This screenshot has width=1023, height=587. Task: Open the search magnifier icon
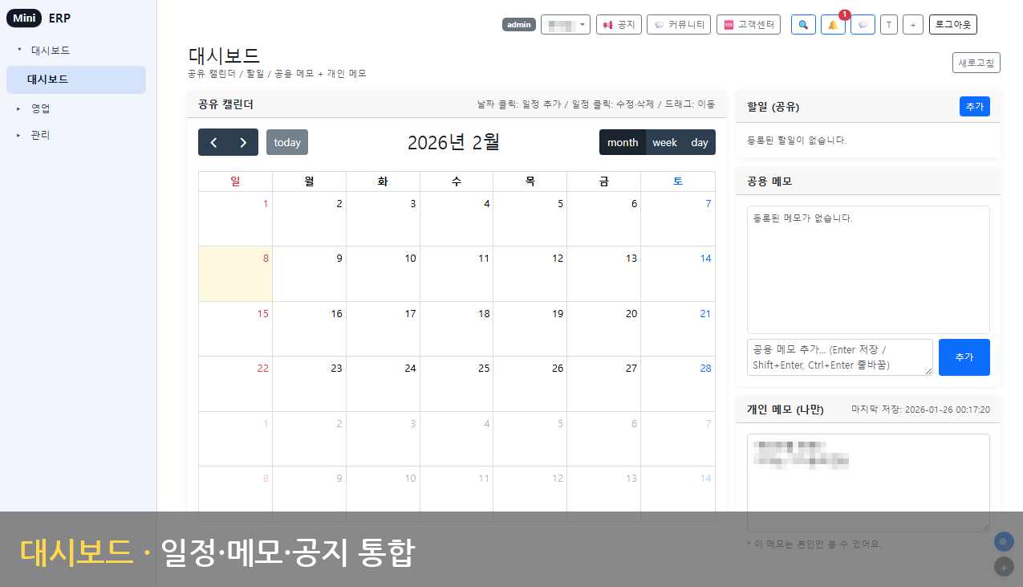click(803, 25)
